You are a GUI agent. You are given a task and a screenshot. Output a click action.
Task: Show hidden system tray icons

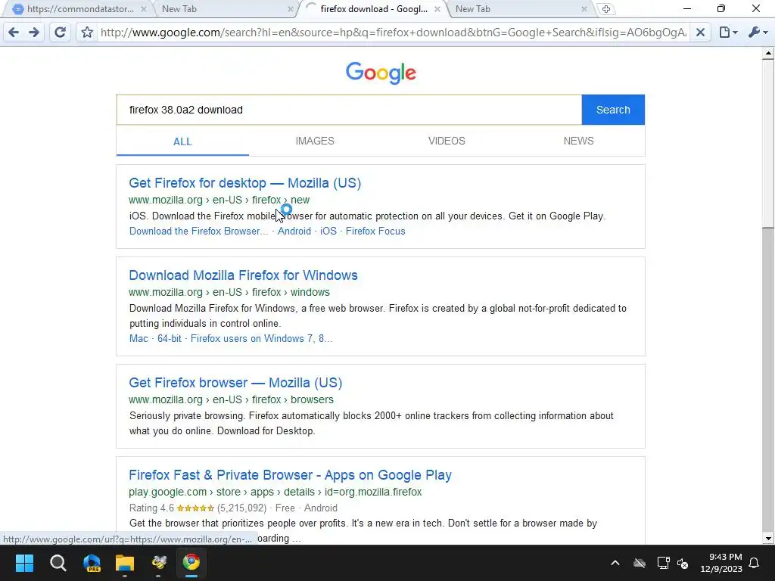pos(615,563)
